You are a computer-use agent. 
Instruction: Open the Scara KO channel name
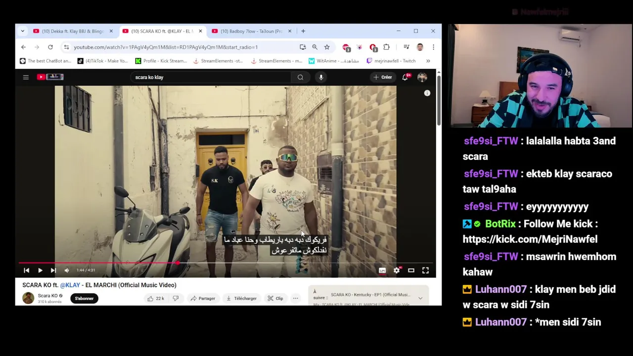(47, 296)
